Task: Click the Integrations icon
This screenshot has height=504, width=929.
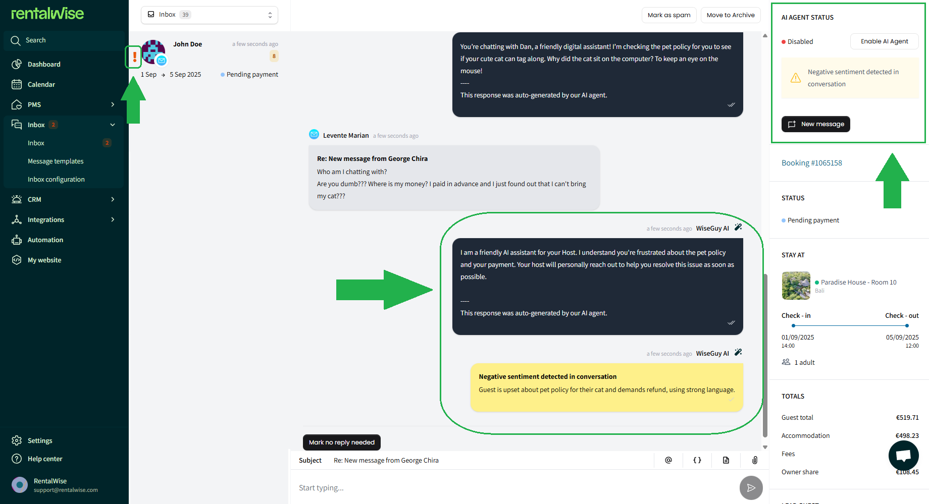Action: point(17,219)
